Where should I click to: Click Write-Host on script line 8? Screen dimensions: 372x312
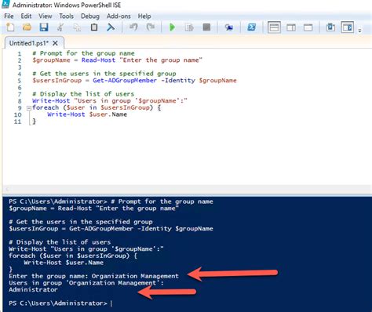[x=51, y=101]
